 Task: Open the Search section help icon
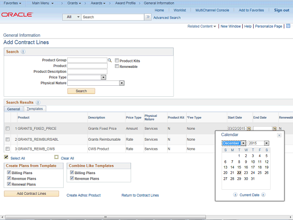(23, 52)
